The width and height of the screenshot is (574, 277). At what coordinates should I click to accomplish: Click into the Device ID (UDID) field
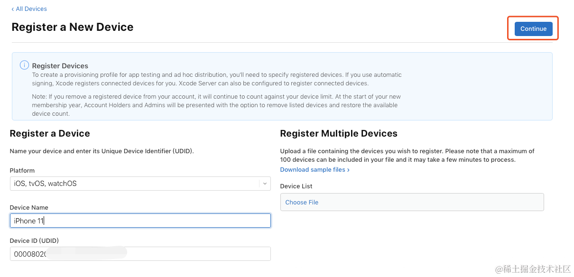coord(140,254)
